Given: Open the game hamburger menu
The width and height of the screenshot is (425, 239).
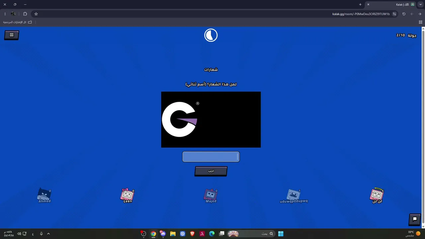Looking at the screenshot, I should click(x=12, y=35).
